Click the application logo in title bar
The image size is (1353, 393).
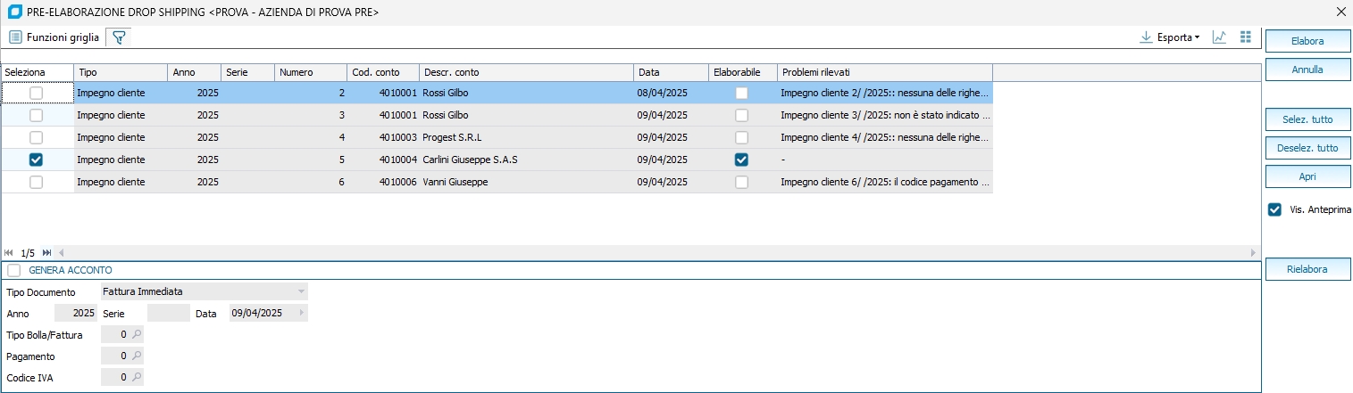click(13, 12)
